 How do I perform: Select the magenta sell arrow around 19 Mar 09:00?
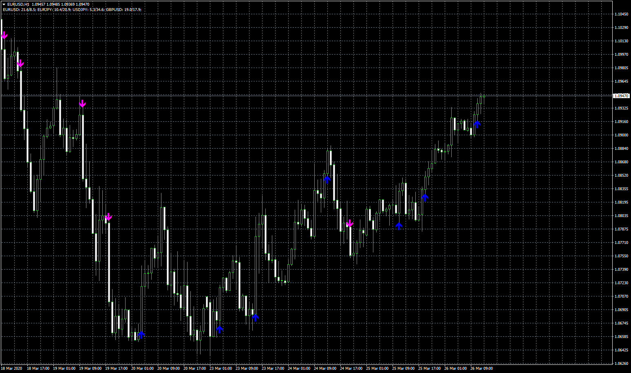pos(82,103)
